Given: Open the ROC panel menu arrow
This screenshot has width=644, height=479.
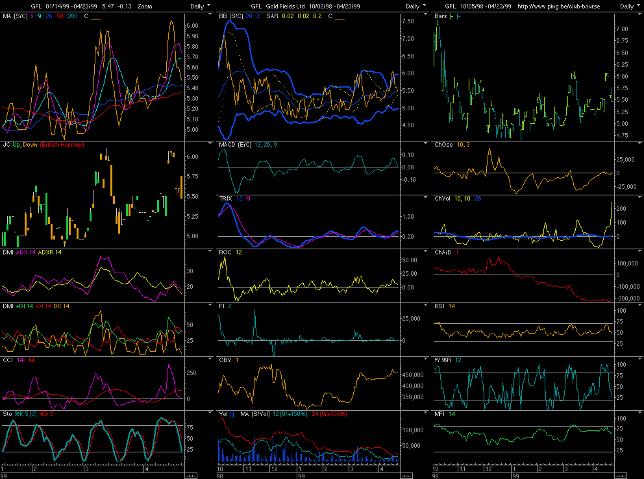Looking at the screenshot, I should click(x=425, y=251).
